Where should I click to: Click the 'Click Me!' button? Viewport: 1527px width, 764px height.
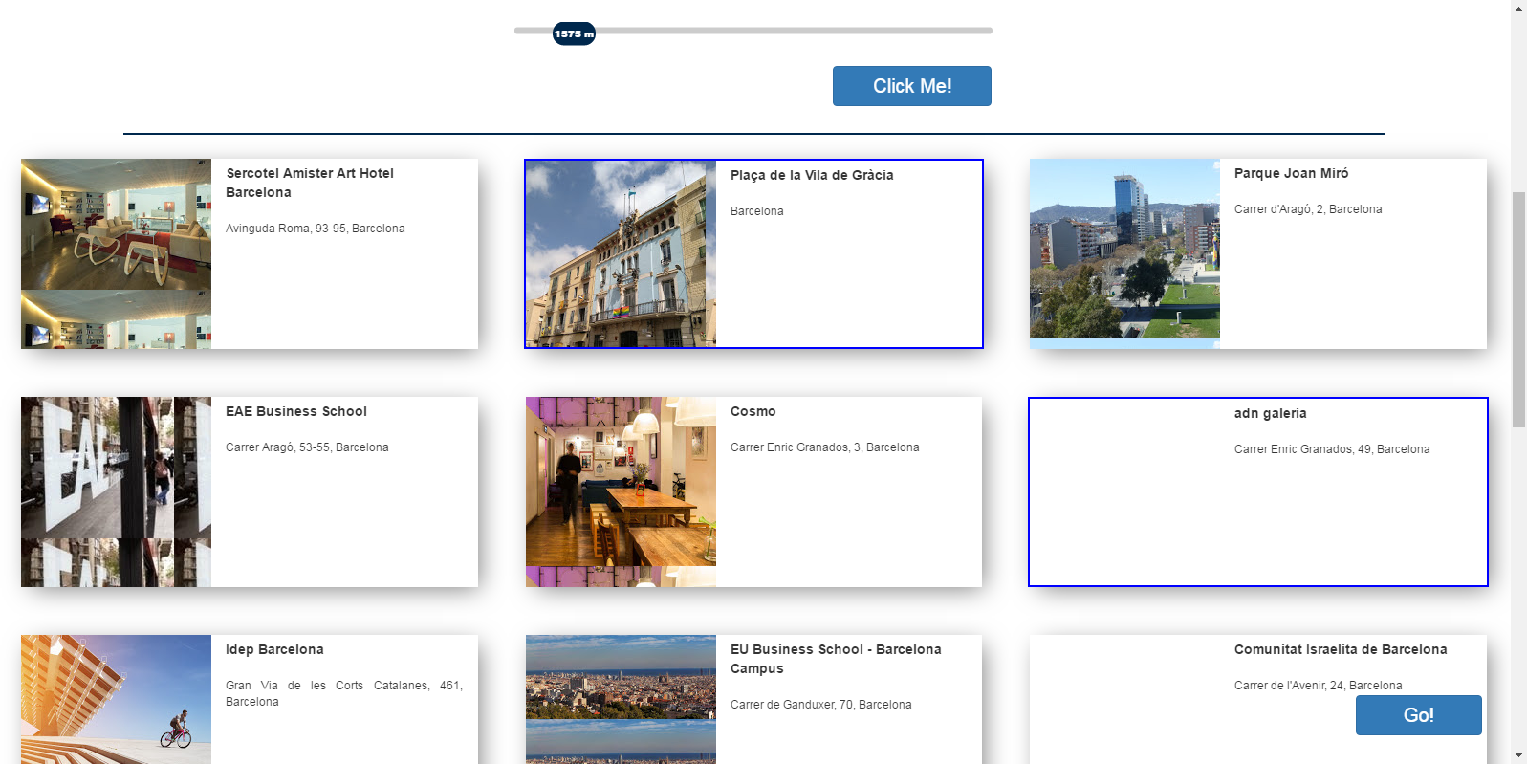(911, 86)
